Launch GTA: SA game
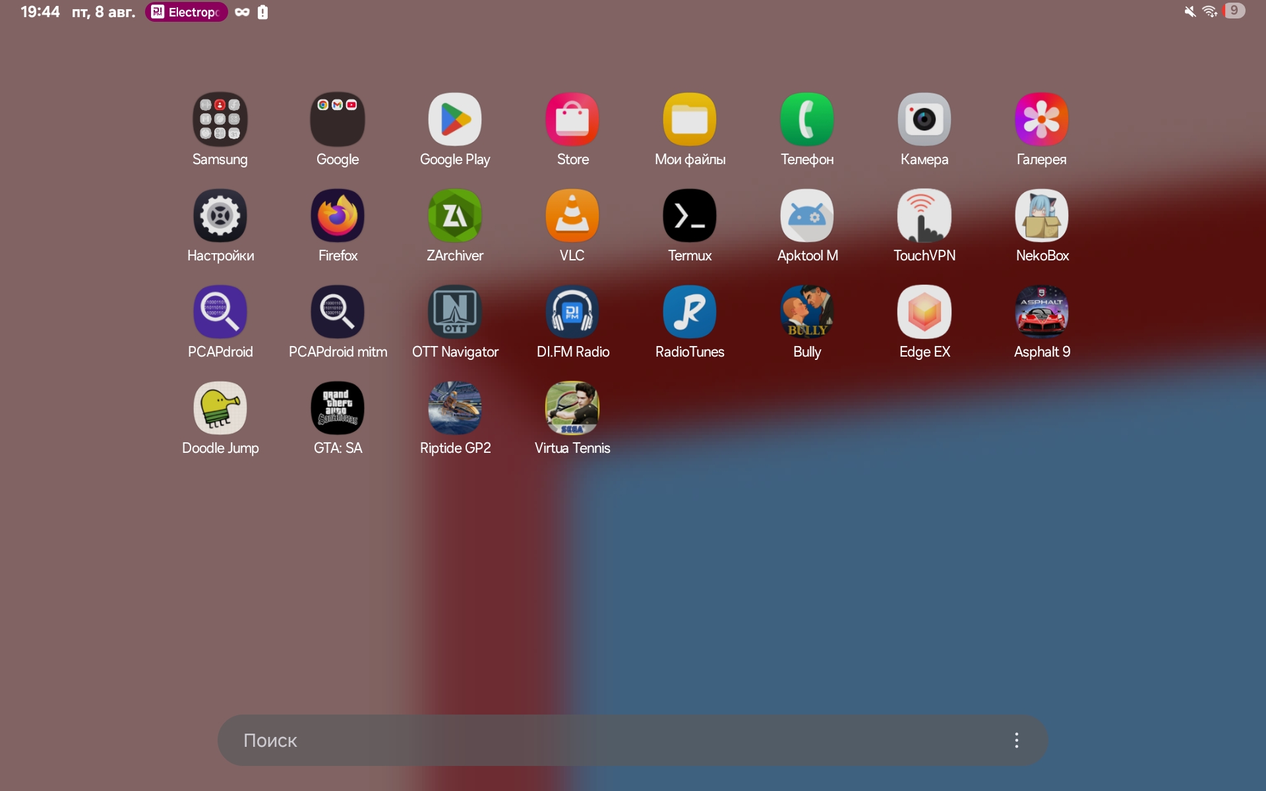 tap(338, 408)
